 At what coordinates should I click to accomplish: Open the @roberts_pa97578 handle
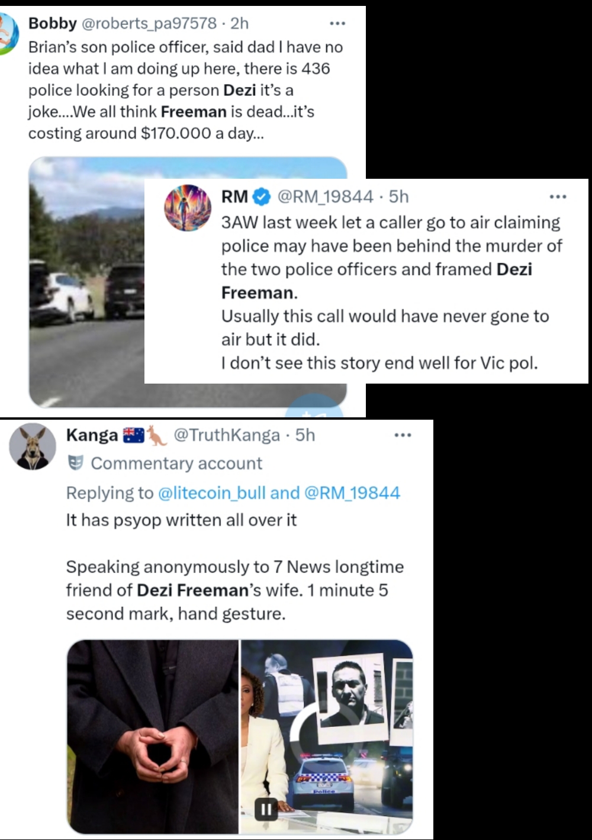[x=149, y=24]
